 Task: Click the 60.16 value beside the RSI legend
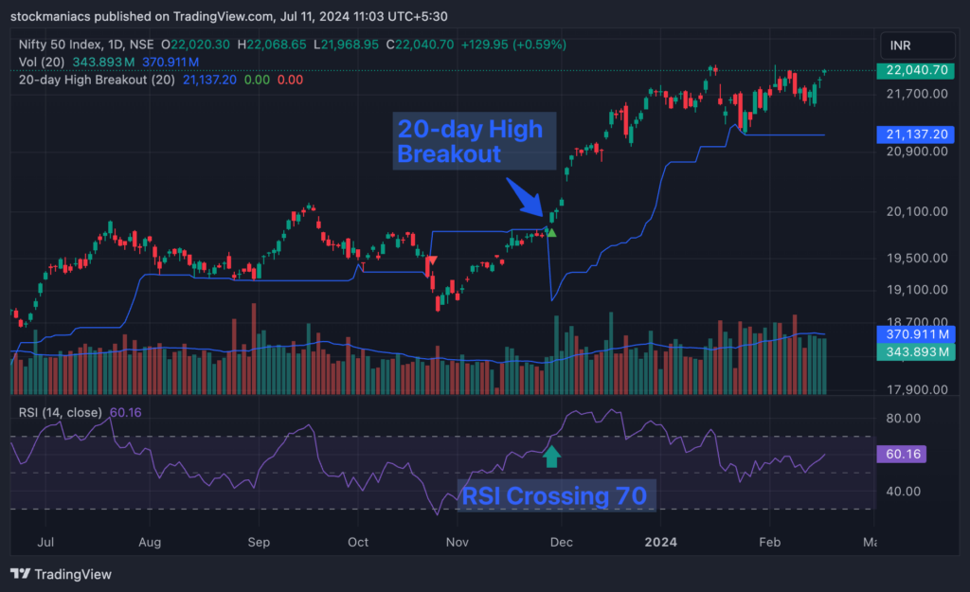click(x=125, y=413)
